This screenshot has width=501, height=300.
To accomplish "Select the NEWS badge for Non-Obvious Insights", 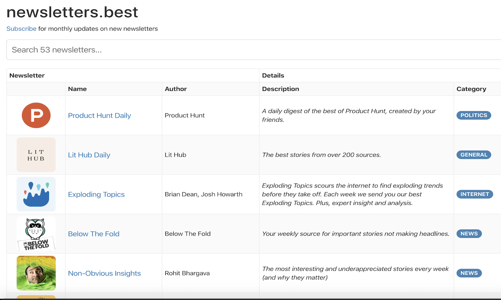I will 469,273.
